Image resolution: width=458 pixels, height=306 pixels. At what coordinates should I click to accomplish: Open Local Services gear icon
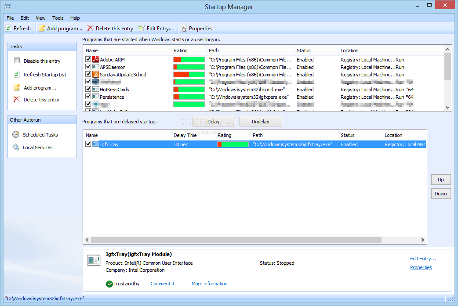[16, 148]
